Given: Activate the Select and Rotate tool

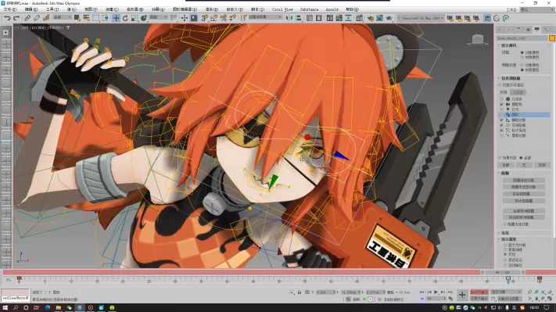Looking at the screenshot, I should [125, 18].
